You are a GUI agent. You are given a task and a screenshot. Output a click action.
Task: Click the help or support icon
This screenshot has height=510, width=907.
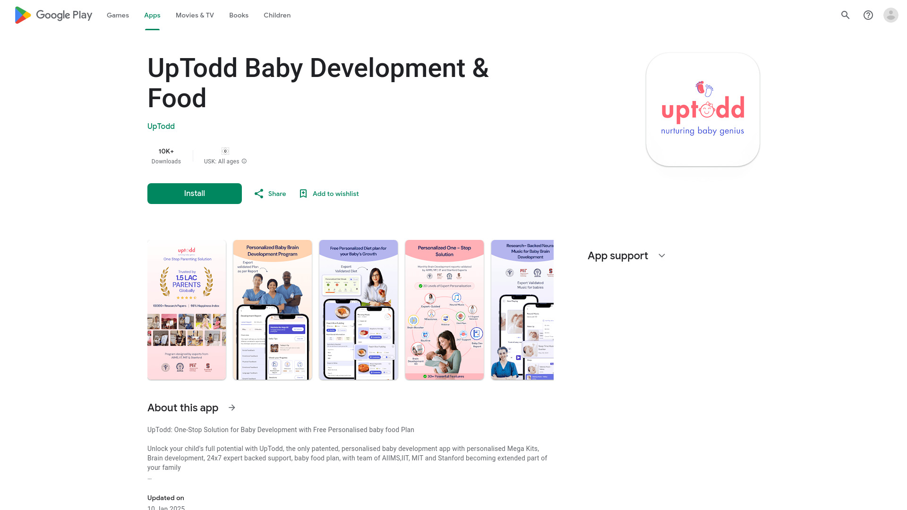pos(868,14)
